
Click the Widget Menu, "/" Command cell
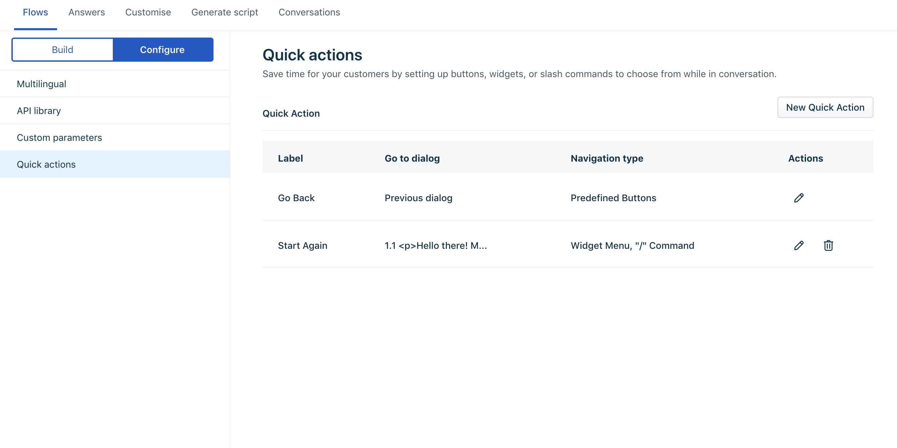point(632,245)
